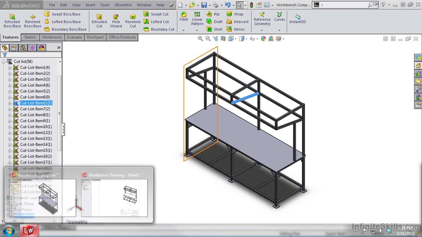Image resolution: width=422 pixels, height=237 pixels.
Task: Select the Swept Cut tool
Action: (x=156, y=14)
